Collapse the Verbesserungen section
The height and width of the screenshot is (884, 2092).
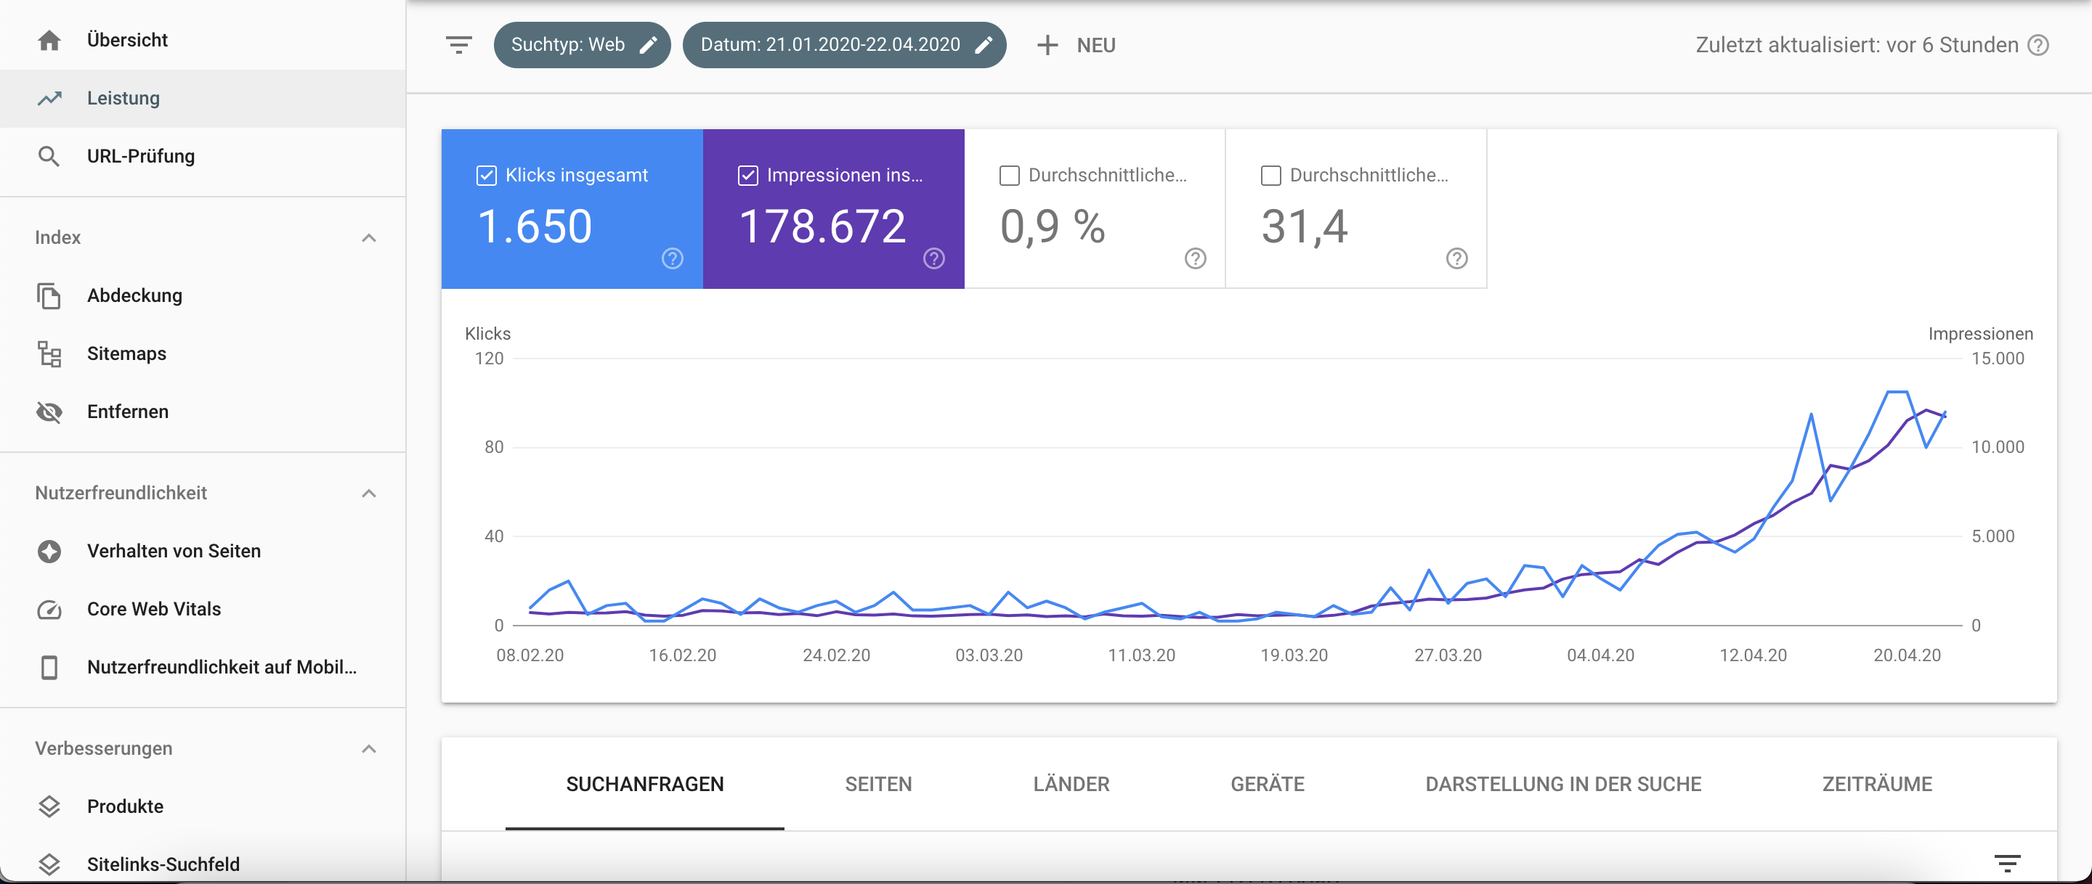click(x=369, y=748)
